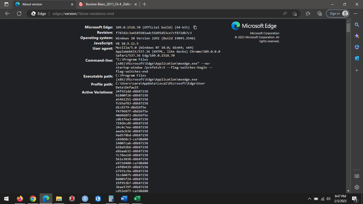Start Read aloud for this page
Screen dimensions: 363x204
coord(285,13)
